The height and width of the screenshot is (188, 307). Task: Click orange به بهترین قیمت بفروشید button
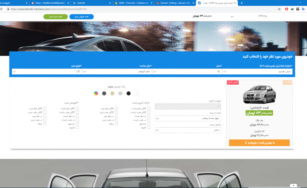[x=259, y=143]
